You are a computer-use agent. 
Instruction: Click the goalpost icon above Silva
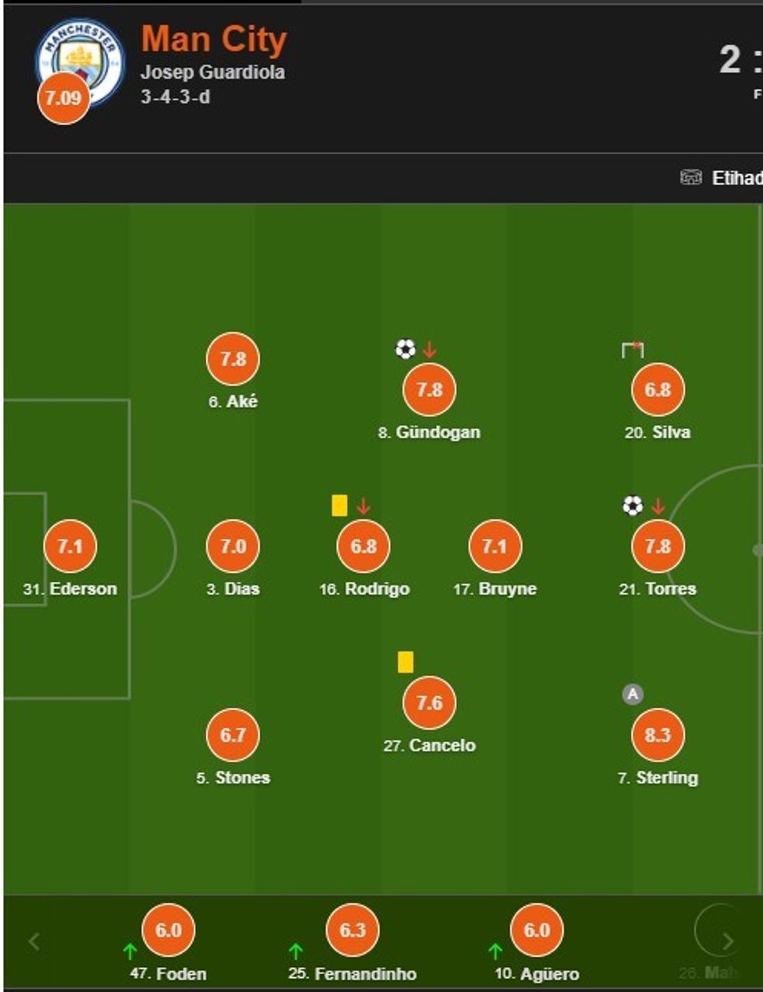[x=633, y=350]
